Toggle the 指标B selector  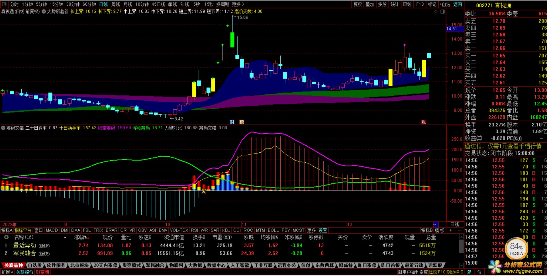click(427, 230)
